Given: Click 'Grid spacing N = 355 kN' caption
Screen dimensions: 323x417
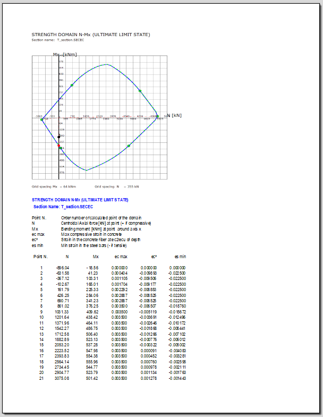Looking at the screenshot, I should click(117, 186).
